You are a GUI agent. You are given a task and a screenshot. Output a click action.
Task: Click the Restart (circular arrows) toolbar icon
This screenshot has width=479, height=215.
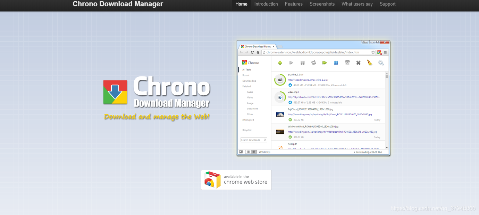(314, 63)
